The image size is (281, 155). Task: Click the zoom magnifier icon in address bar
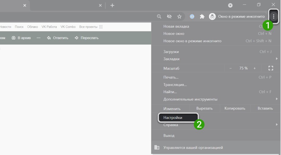159,17
